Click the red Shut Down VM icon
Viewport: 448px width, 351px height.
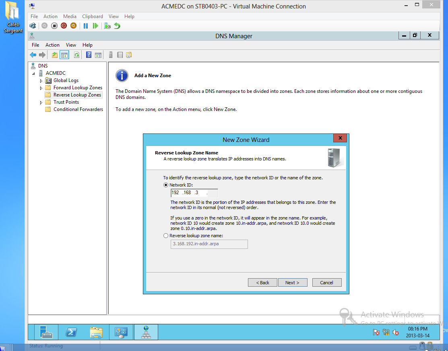[x=64, y=26]
